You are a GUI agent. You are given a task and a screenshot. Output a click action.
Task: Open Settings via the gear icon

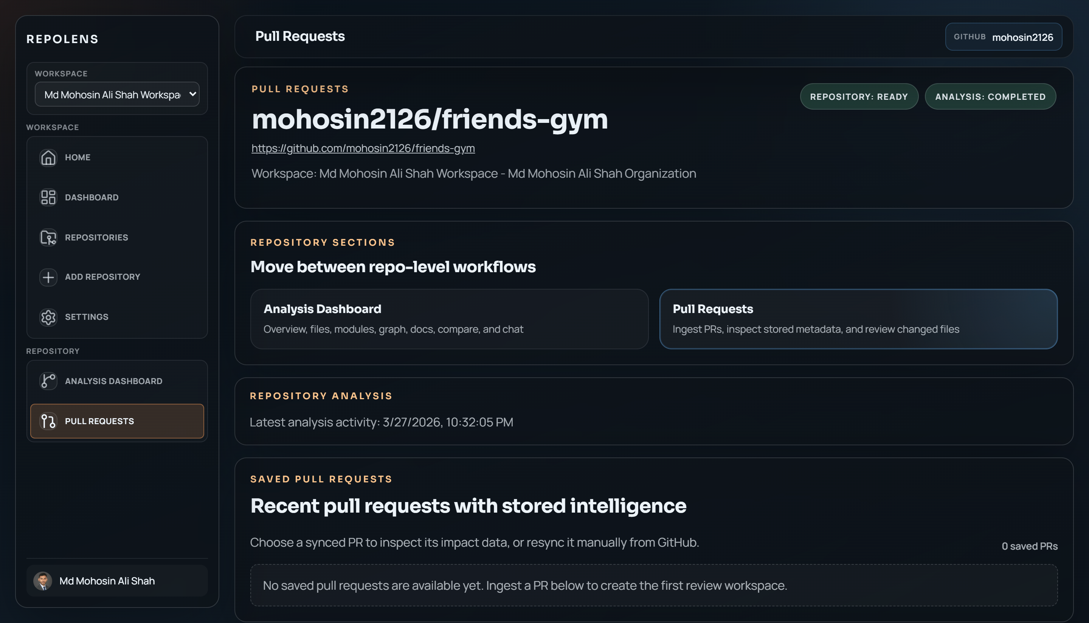tap(48, 317)
